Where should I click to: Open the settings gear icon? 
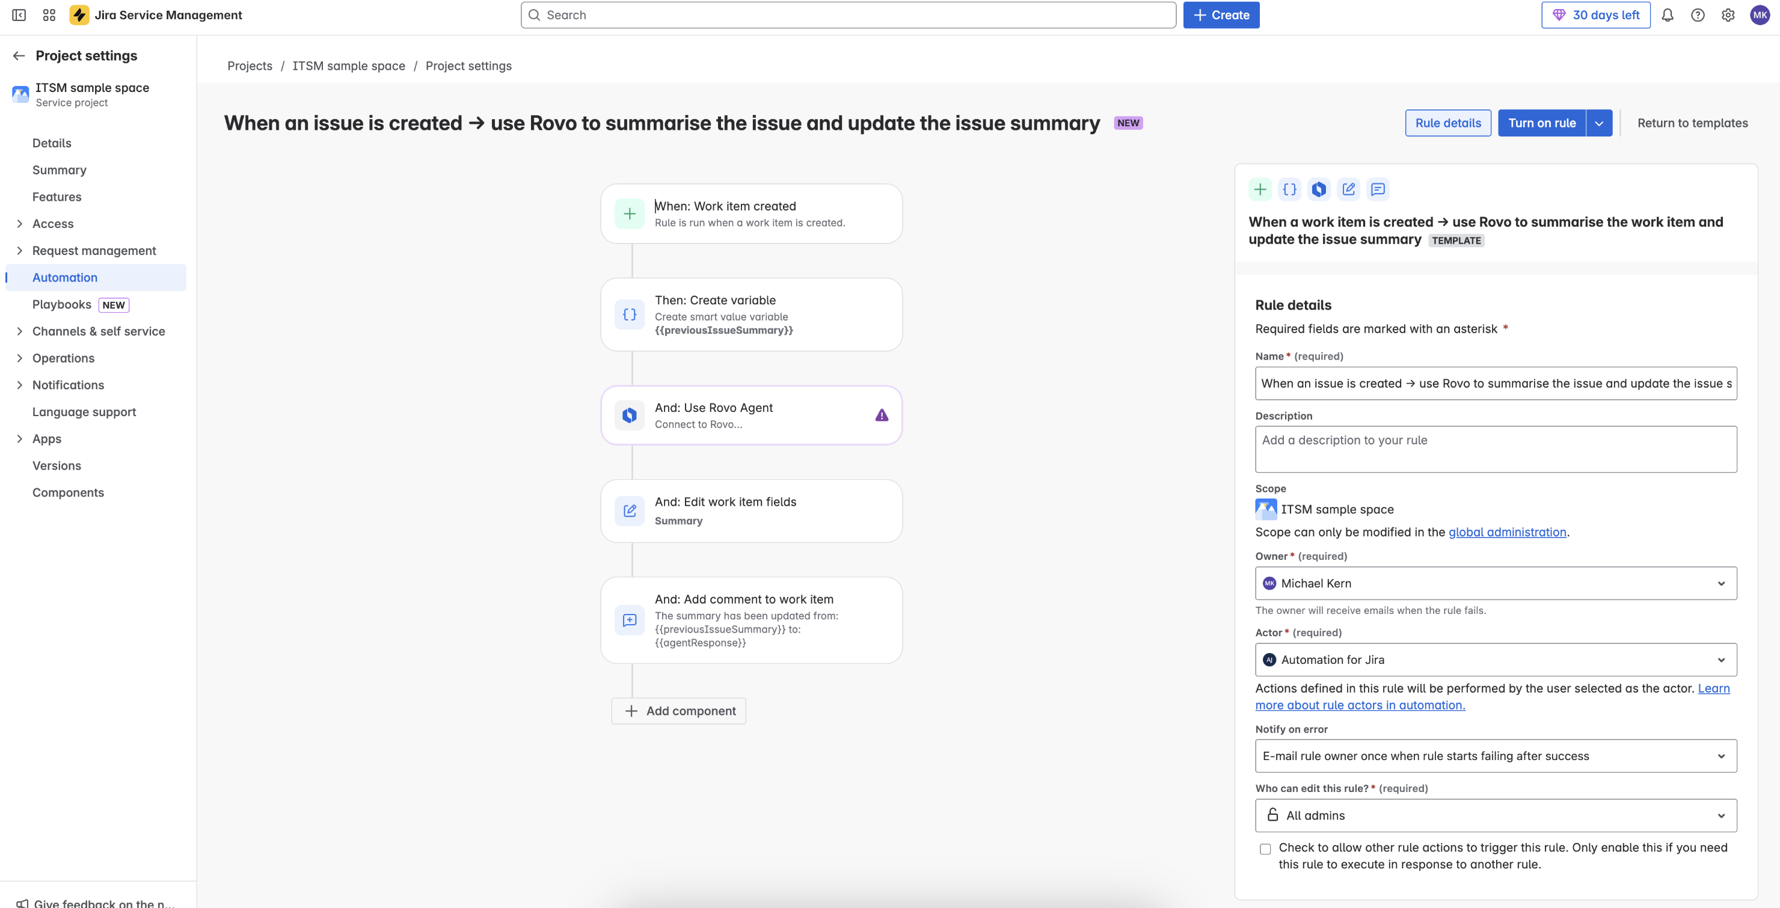1728,14
